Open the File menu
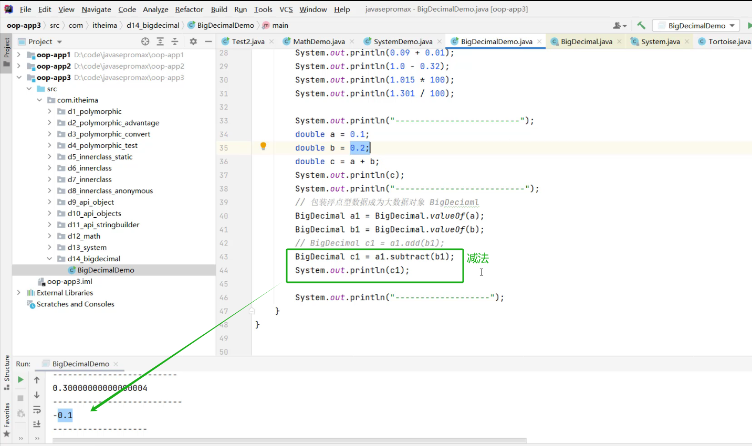The width and height of the screenshot is (752, 446). [x=25, y=9]
